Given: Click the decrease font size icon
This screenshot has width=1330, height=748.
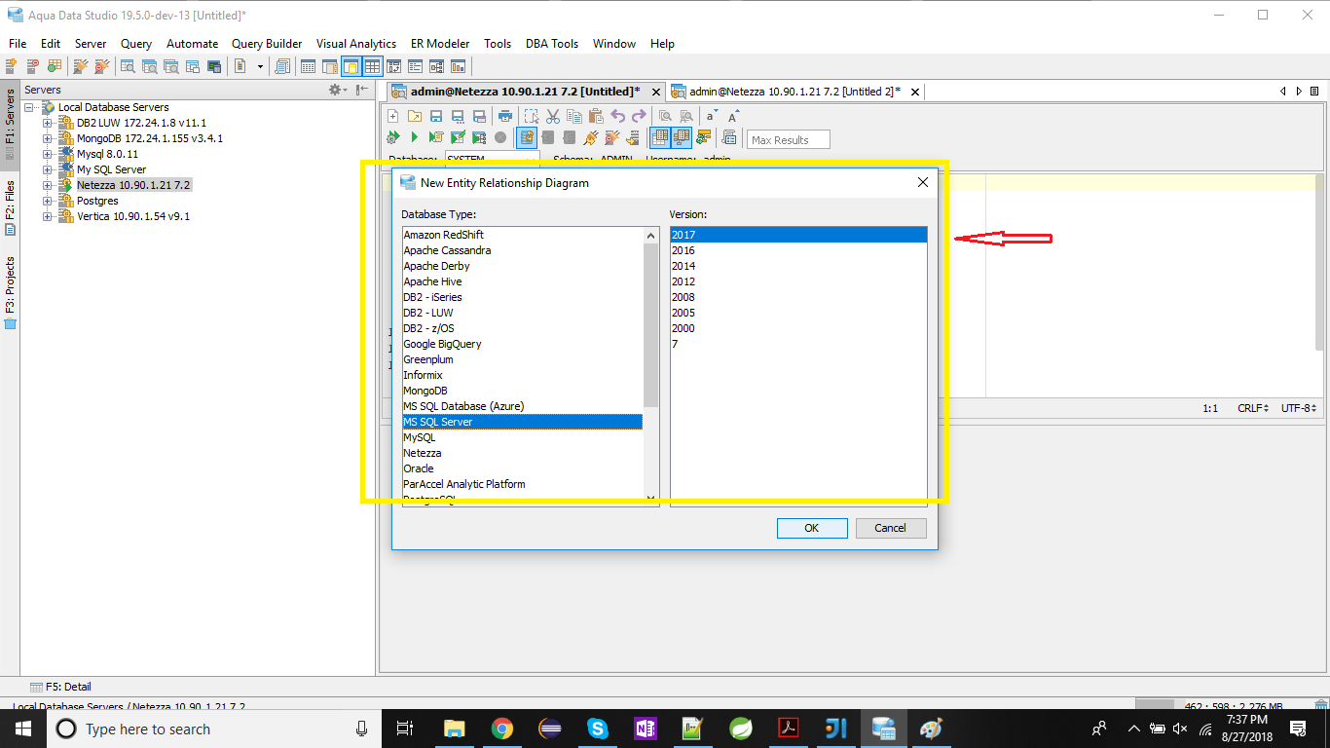Looking at the screenshot, I should pyautogui.click(x=712, y=116).
